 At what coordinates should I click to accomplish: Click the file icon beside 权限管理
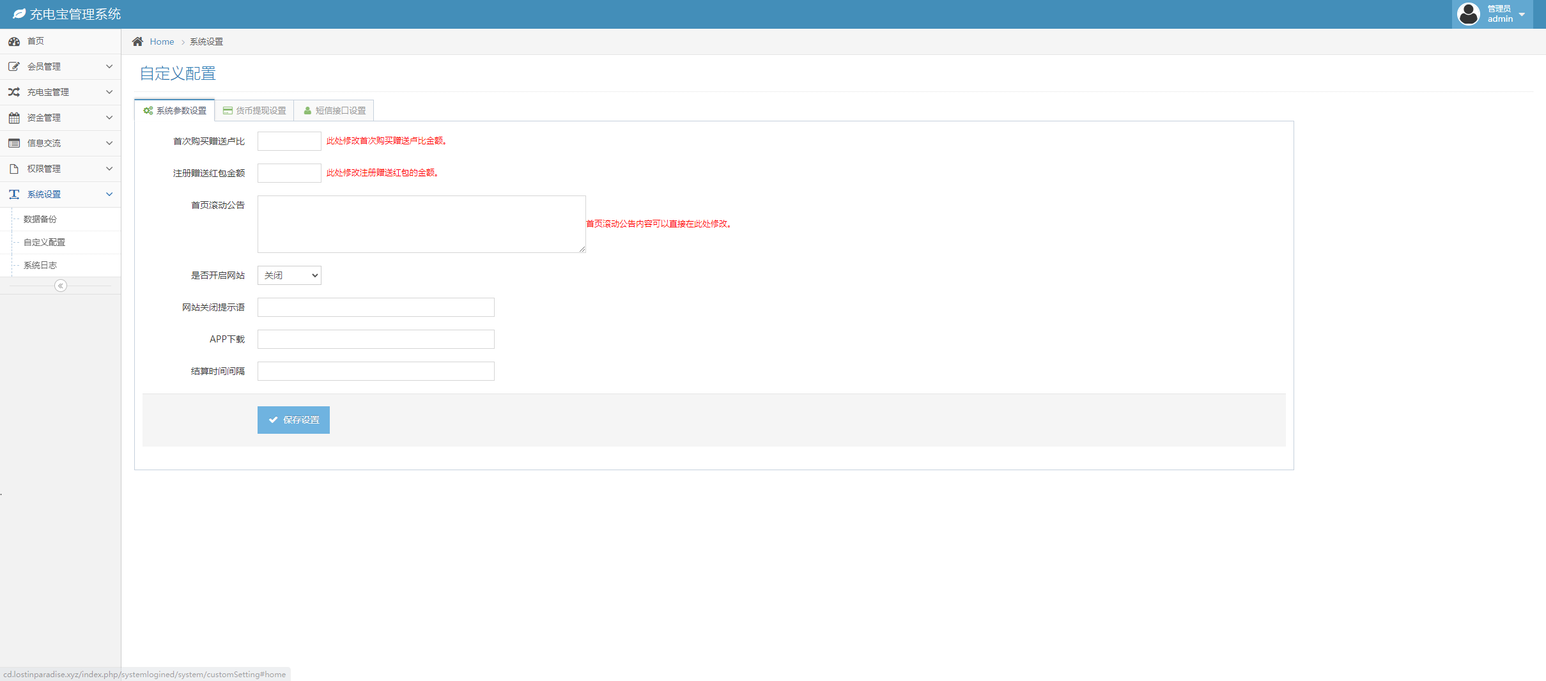[x=14, y=169]
